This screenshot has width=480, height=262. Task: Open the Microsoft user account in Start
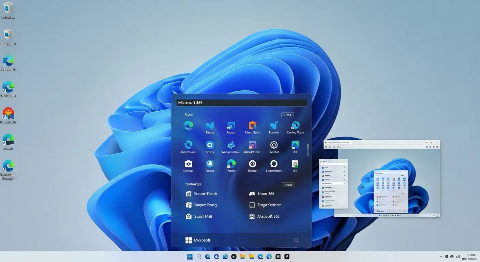[x=198, y=240]
